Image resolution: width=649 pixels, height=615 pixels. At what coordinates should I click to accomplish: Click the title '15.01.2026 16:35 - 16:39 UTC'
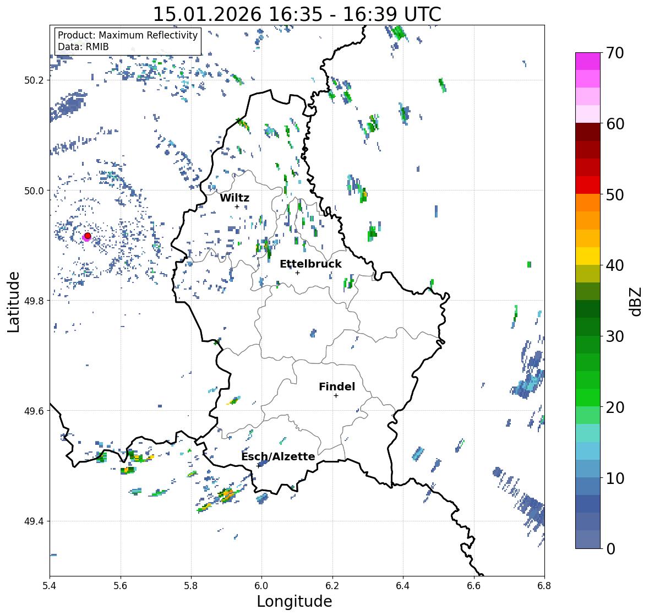click(297, 14)
